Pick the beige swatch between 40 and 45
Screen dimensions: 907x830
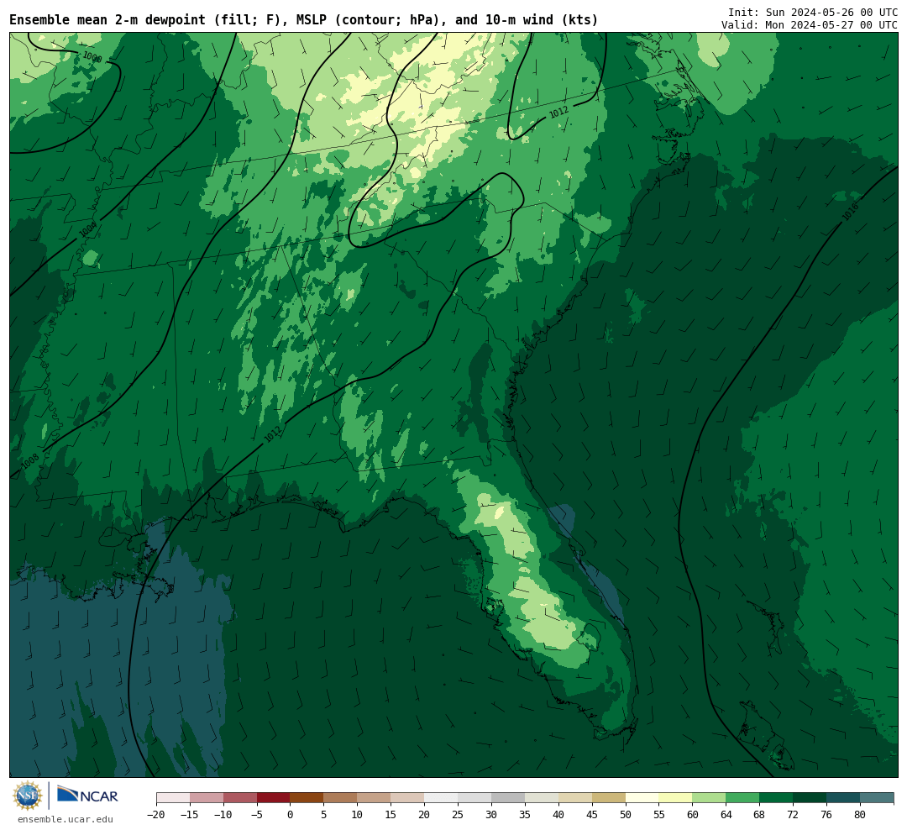[x=575, y=797]
